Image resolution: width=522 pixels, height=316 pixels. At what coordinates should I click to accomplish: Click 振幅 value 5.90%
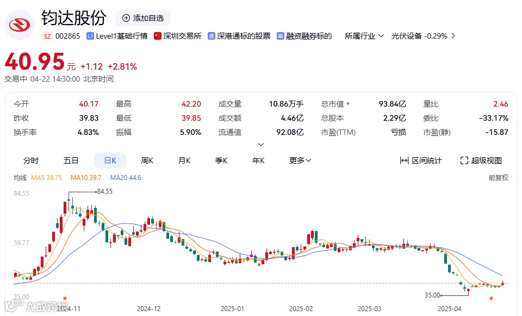pos(190,133)
